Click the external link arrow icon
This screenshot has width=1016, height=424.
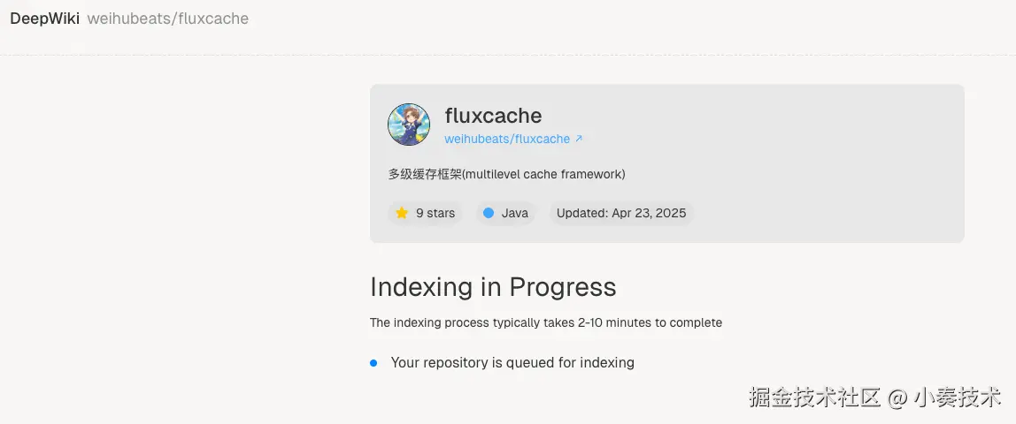pos(579,139)
